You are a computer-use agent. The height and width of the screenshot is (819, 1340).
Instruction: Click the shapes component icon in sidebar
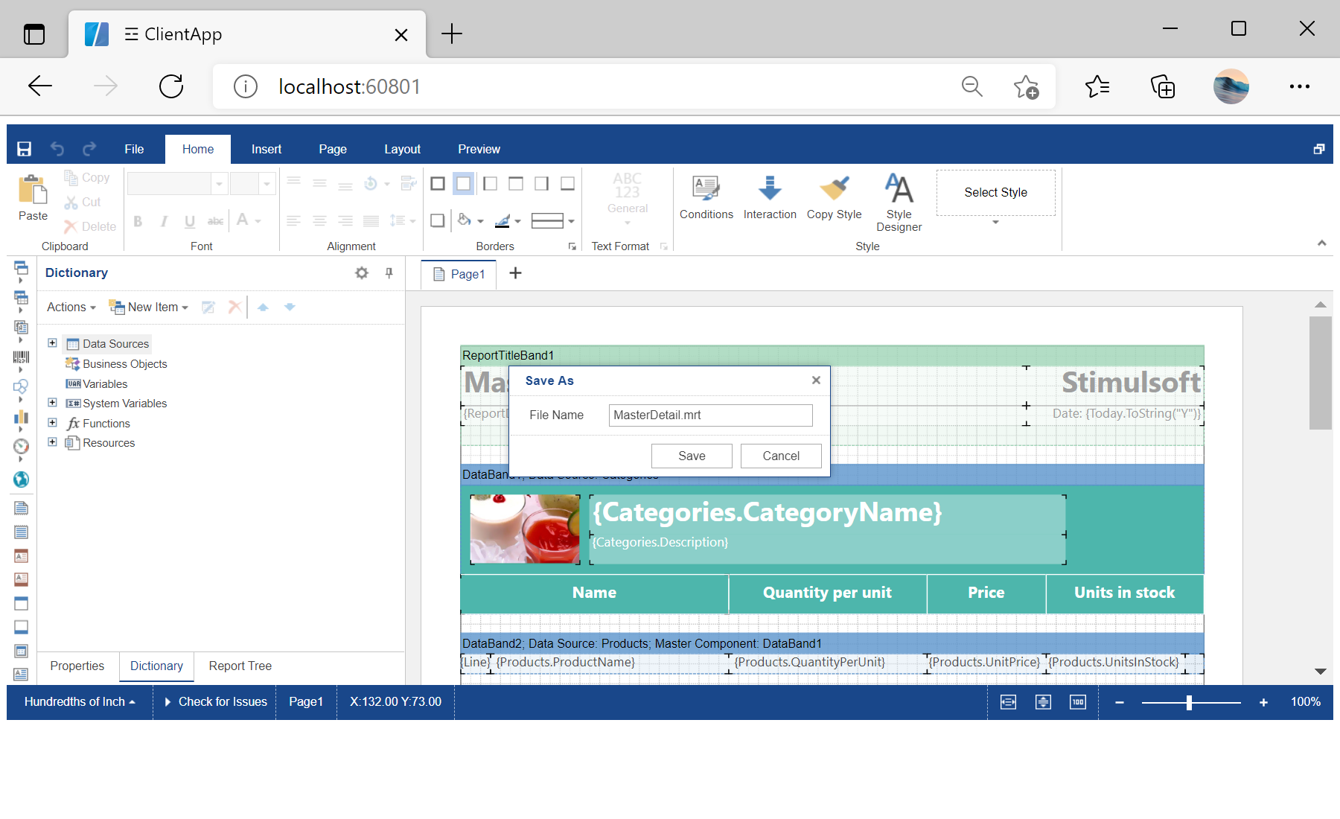pyautogui.click(x=21, y=387)
